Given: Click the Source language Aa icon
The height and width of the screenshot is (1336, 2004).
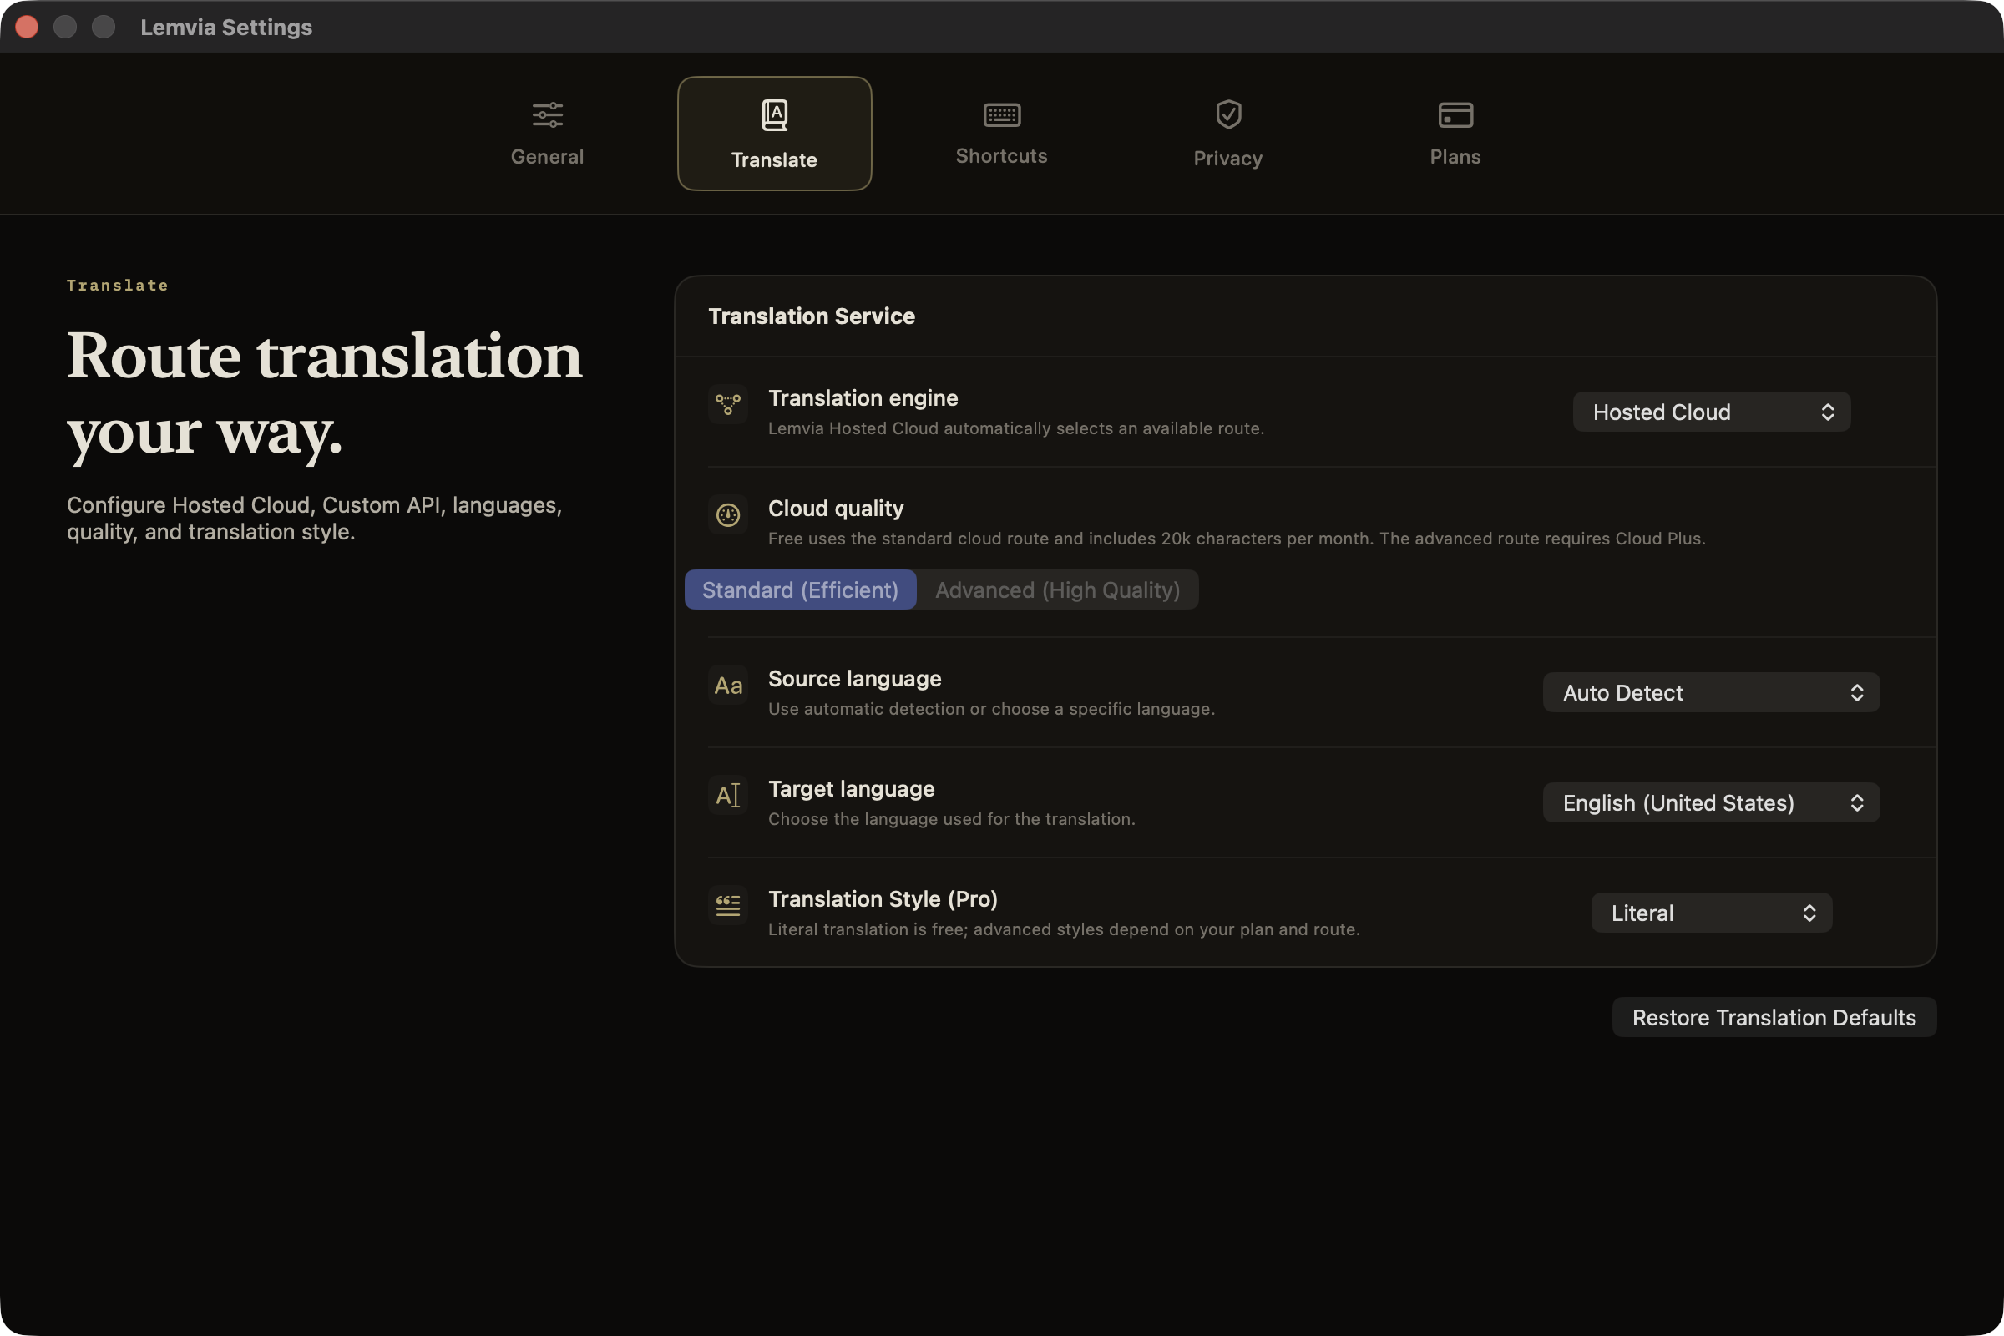Looking at the screenshot, I should pyautogui.click(x=727, y=684).
